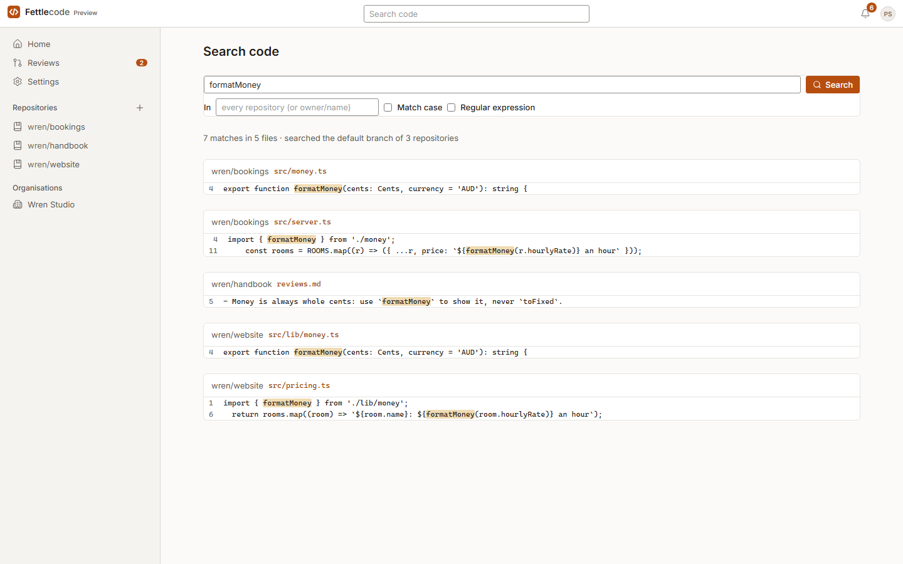Viewport: 903px width, 564px height.
Task: Open reviews.md result file
Action: (298, 284)
